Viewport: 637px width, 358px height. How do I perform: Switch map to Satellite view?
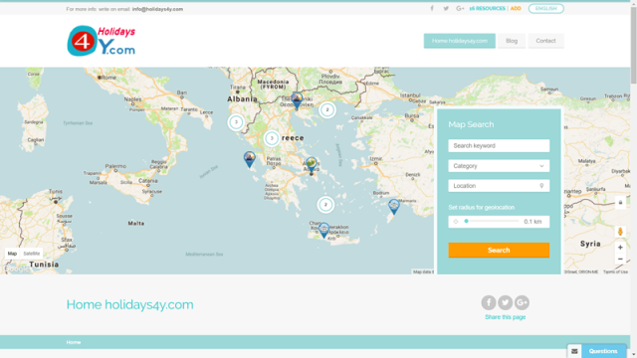point(31,254)
